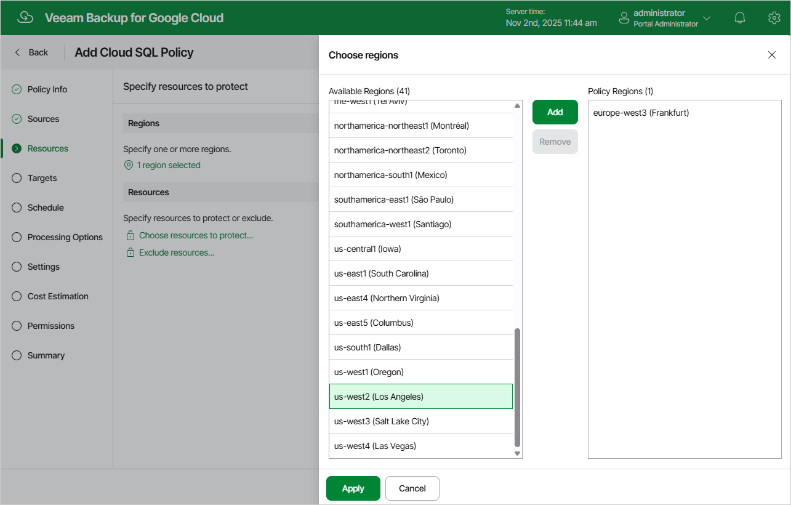Click the Settings step circle icon
Screen dimensions: 791x505
click(x=17, y=267)
